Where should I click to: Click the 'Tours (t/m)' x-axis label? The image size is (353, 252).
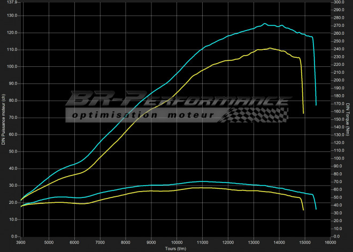coord(176,248)
